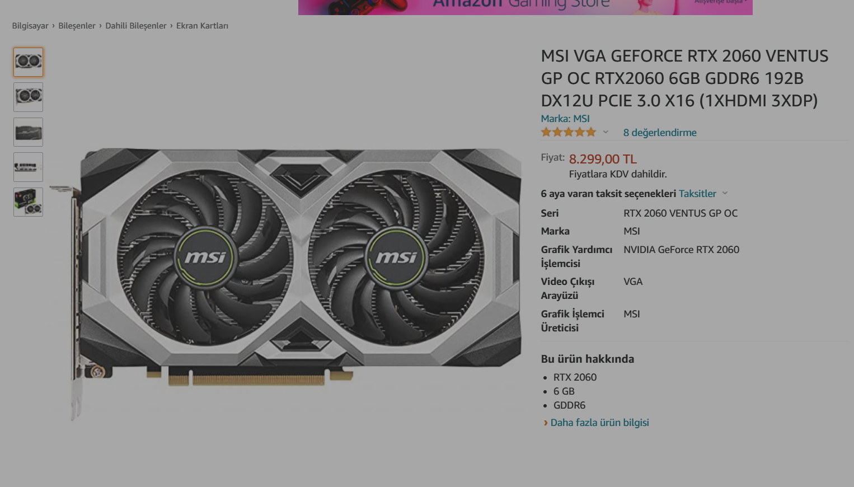Click the product title text
This screenshot has height=487, width=854.
tap(684, 78)
